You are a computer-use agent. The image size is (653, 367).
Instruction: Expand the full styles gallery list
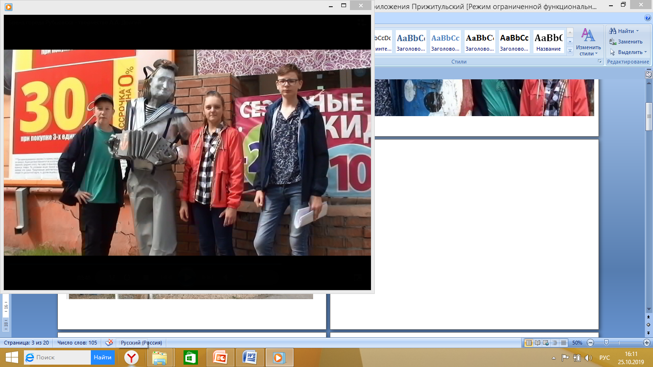click(570, 50)
